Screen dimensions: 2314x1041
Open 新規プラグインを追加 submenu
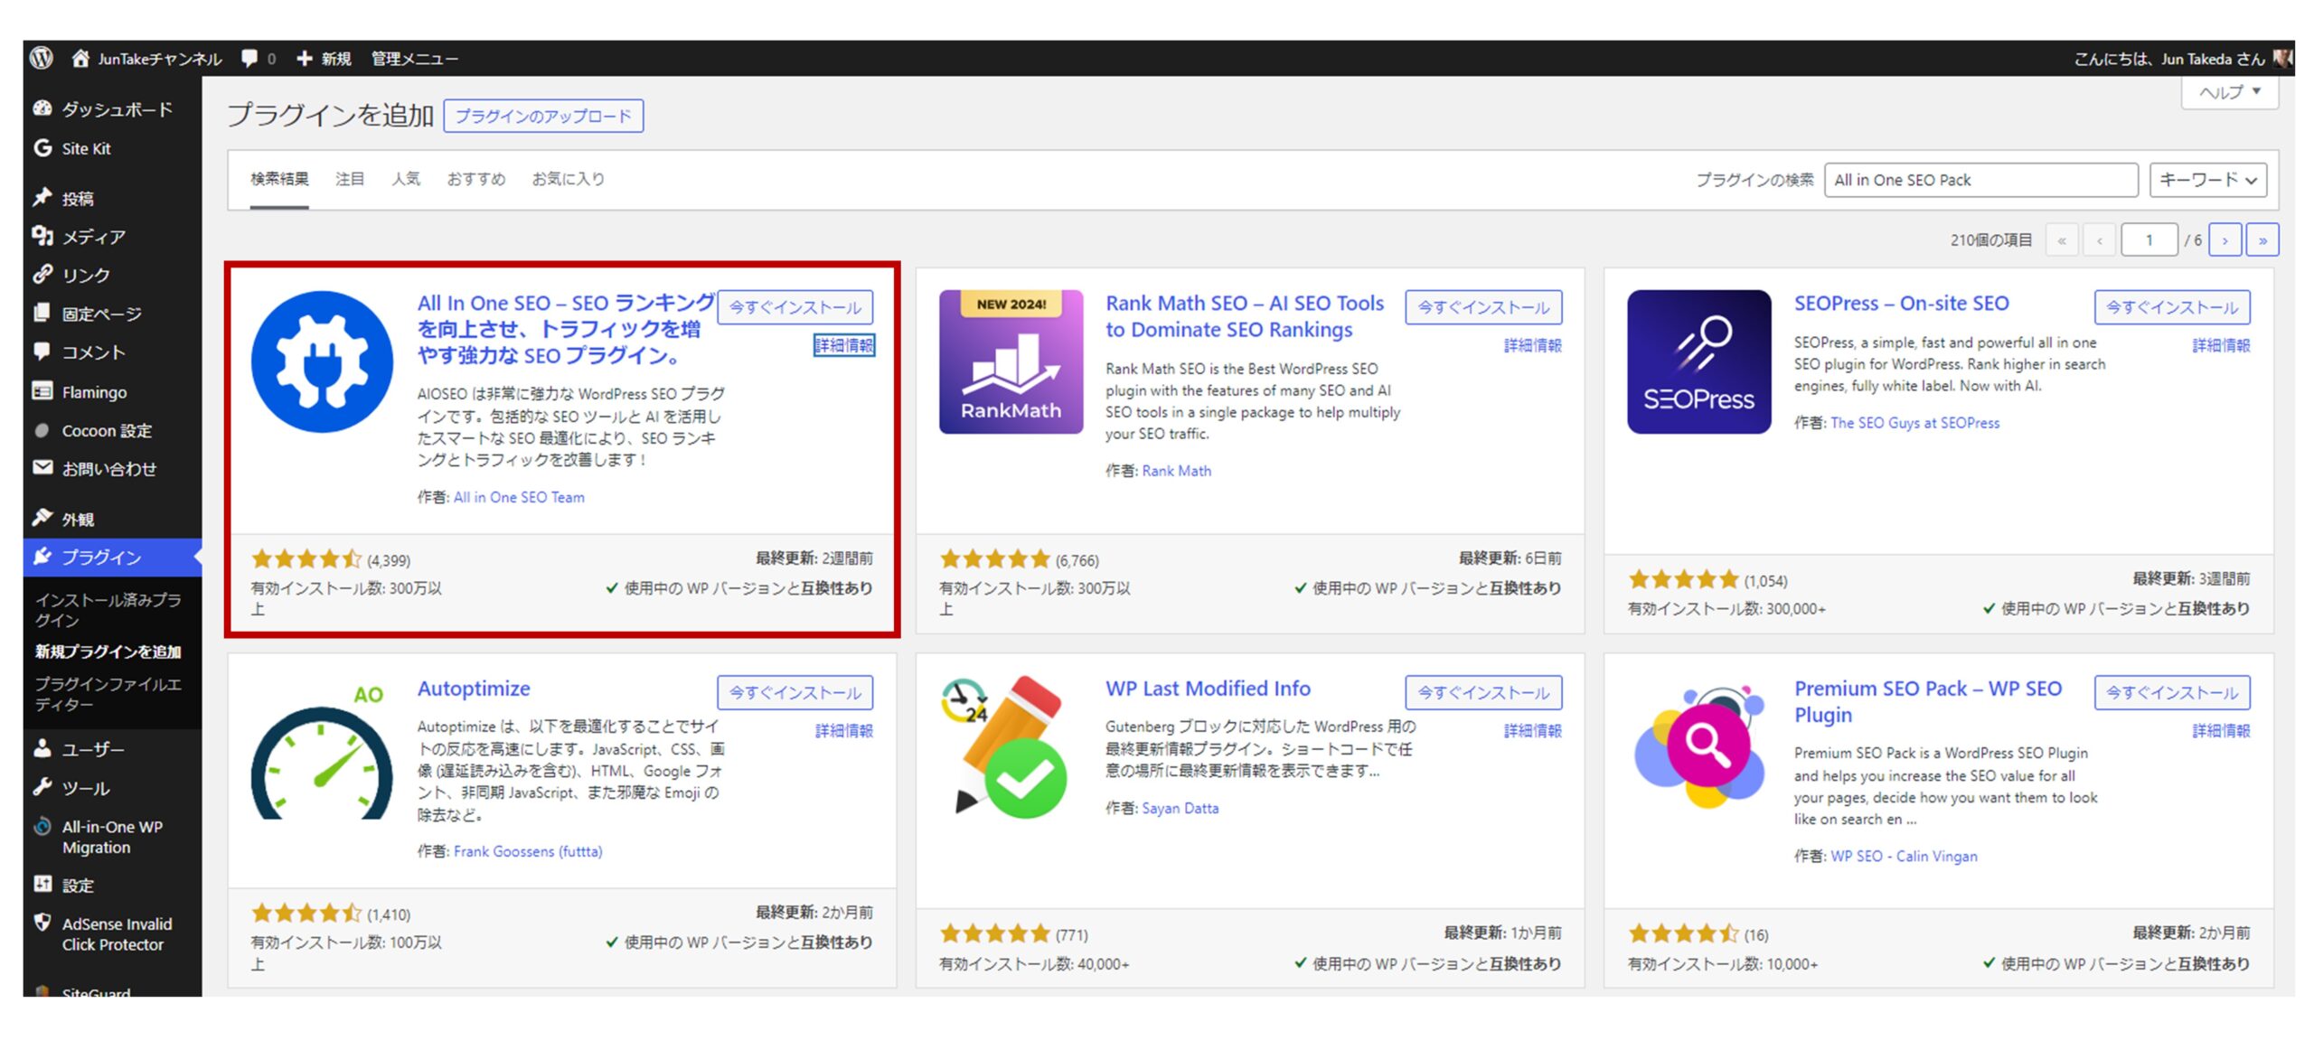[x=108, y=652]
